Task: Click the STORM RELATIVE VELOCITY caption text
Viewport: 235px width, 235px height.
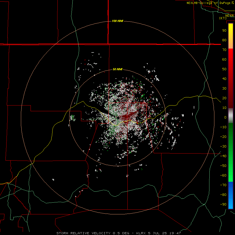Action: 83,233
